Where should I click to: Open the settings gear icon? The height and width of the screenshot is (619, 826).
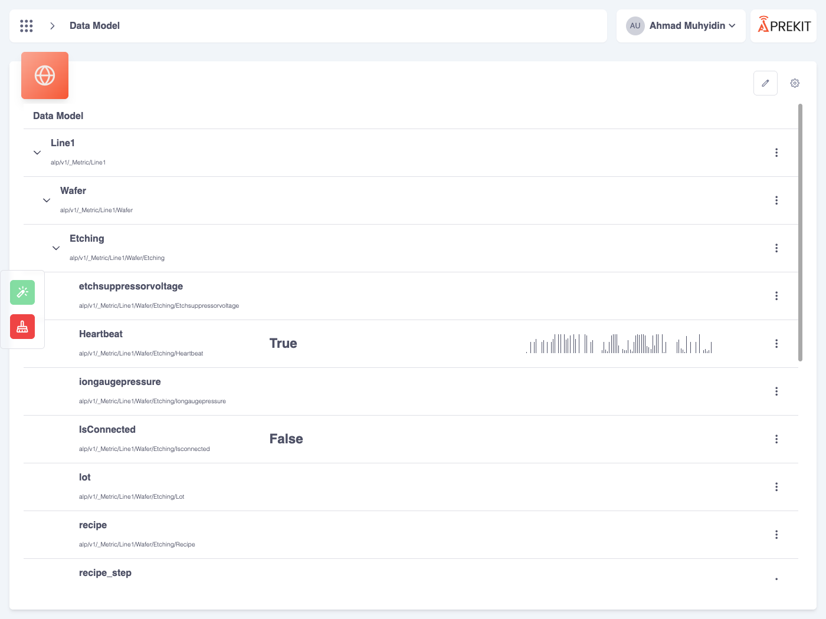tap(795, 83)
